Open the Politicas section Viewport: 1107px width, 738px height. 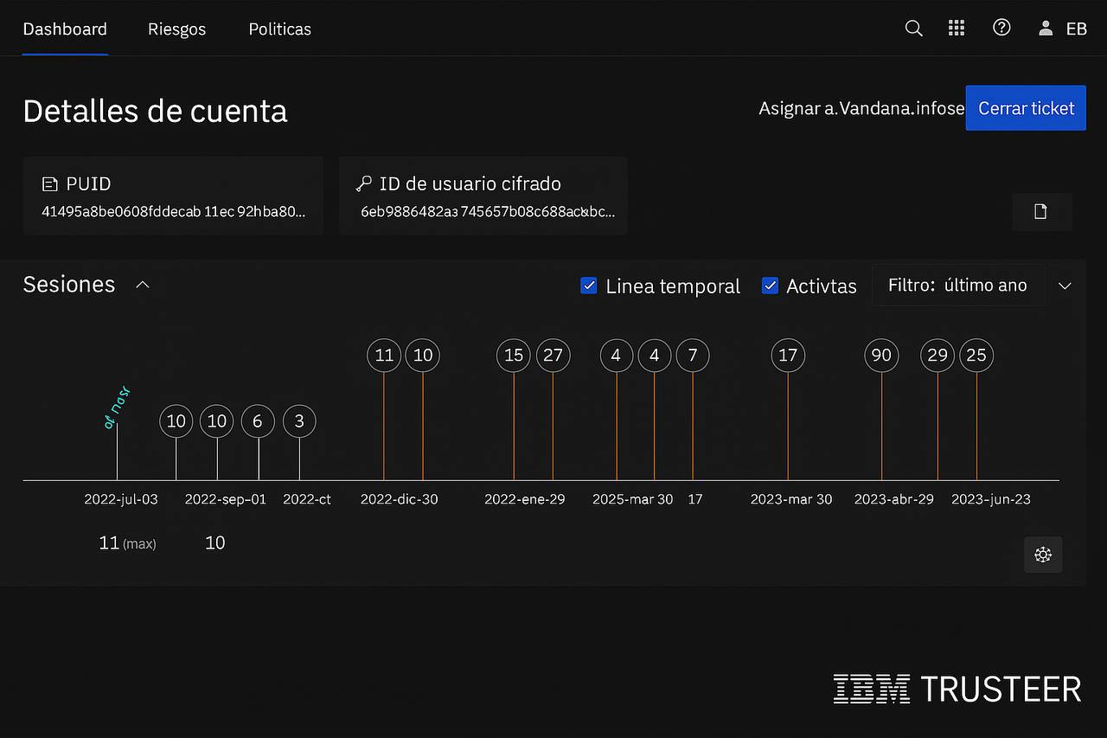(x=279, y=29)
